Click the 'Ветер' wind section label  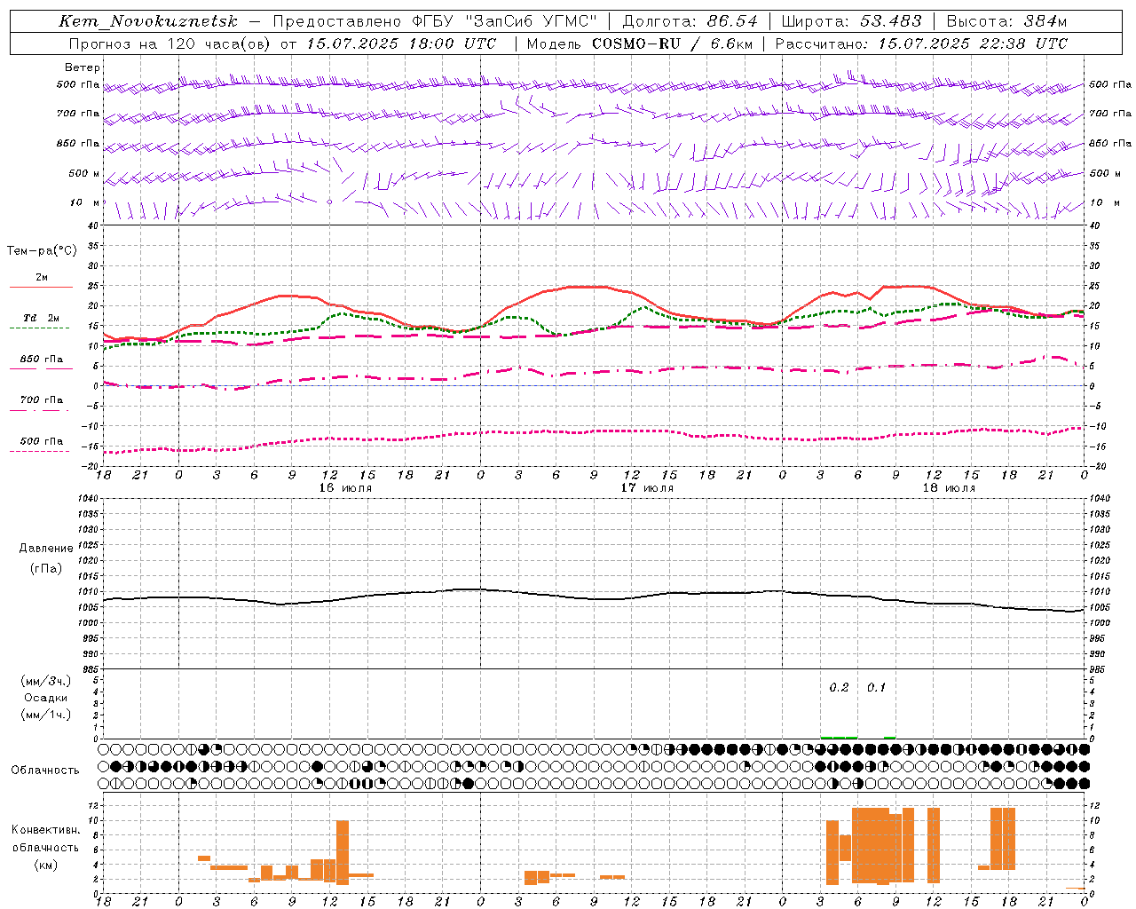[83, 67]
